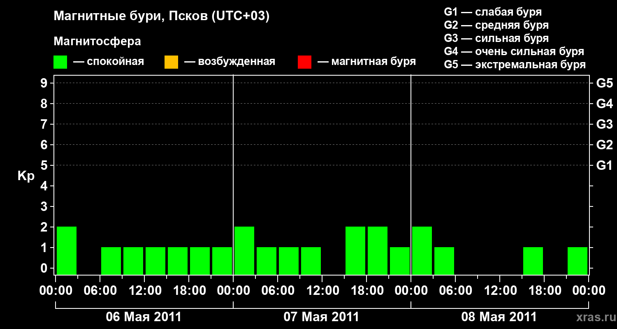
Task: Click the right-axis 'G5' level label
Action: pos(605,83)
